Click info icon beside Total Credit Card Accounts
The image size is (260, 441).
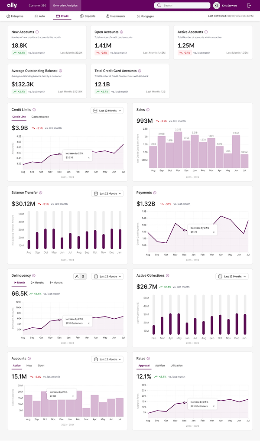tap(140, 71)
